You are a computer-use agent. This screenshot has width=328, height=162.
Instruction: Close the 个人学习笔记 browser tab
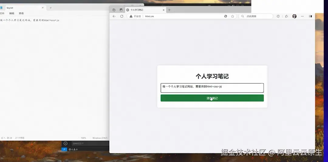[x=164, y=10]
